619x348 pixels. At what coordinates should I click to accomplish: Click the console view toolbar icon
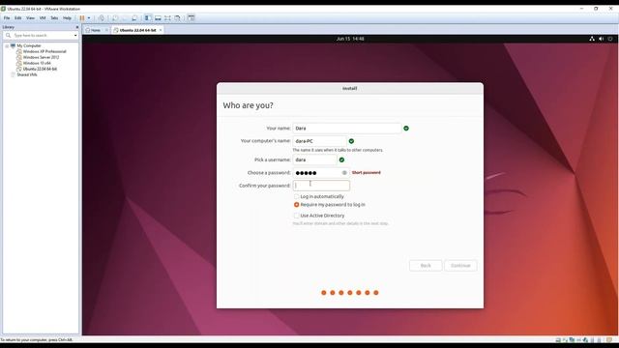point(192,18)
